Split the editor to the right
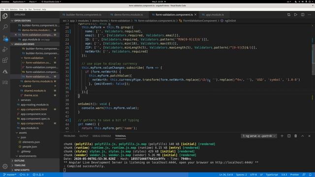 303,15
